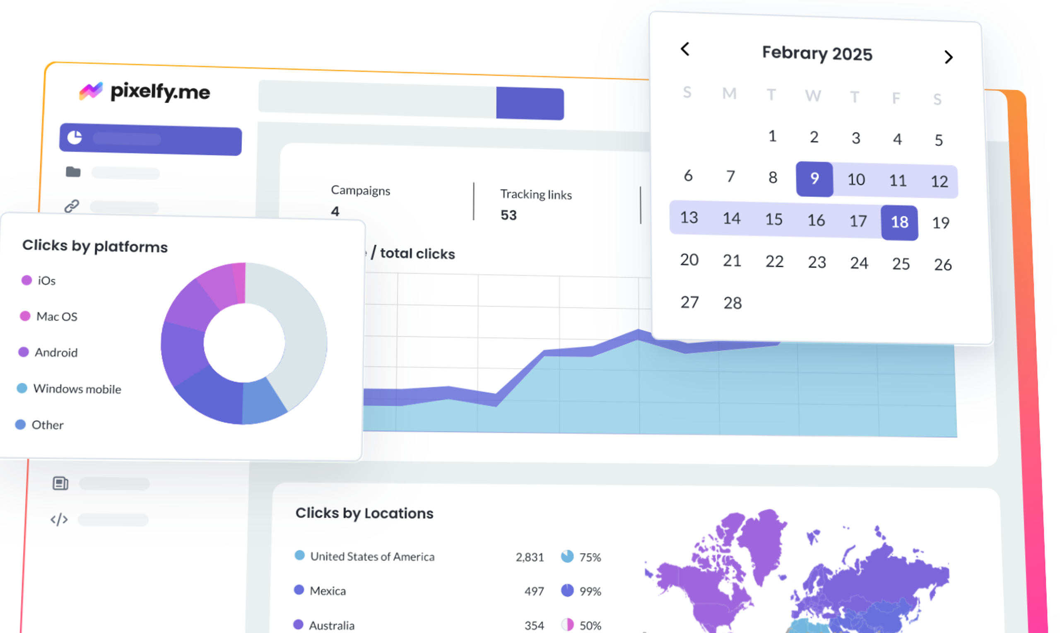Open the newspaper icon in sidebar

coord(60,483)
